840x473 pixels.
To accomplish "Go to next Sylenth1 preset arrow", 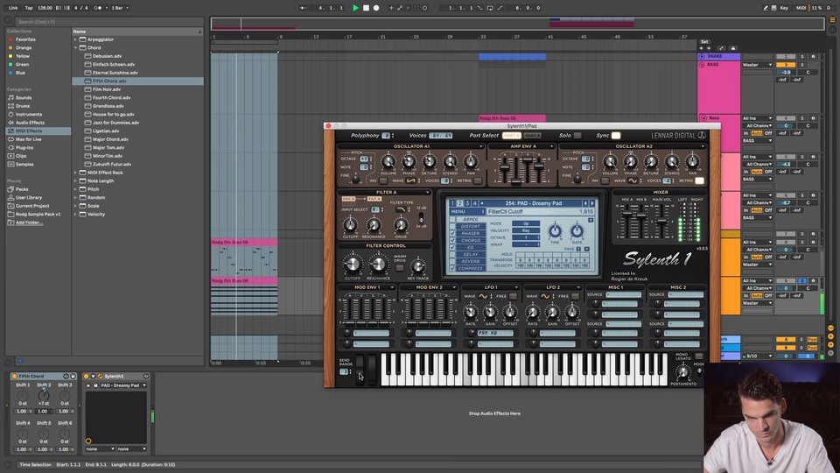I will coord(592,203).
